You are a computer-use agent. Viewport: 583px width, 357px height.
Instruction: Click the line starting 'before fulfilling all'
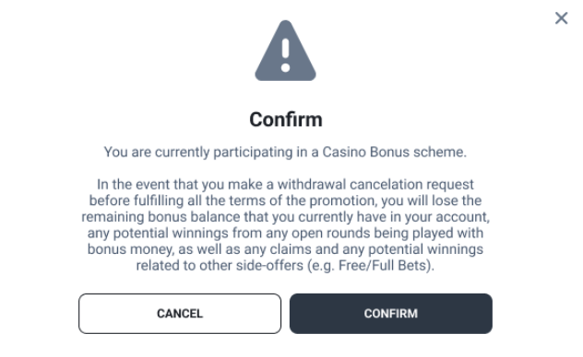pos(285,201)
